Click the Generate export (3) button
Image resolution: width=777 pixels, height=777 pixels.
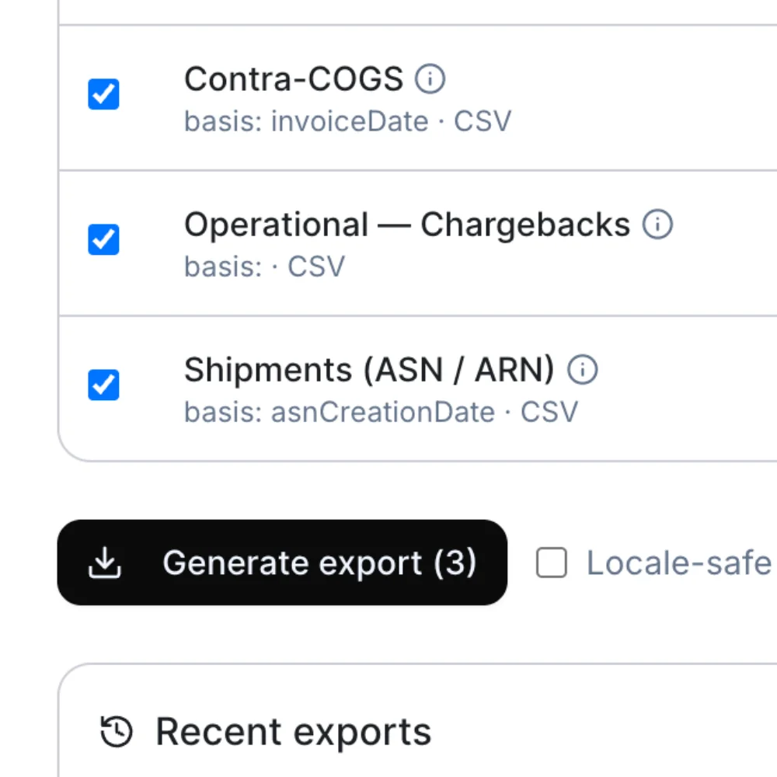pyautogui.click(x=282, y=563)
